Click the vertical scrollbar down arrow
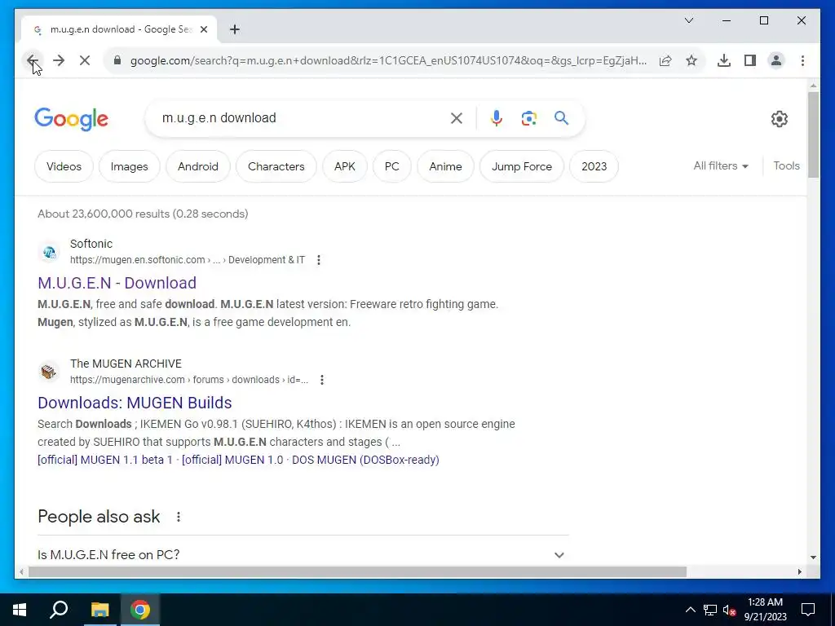The height and width of the screenshot is (626, 835). pos(813,558)
